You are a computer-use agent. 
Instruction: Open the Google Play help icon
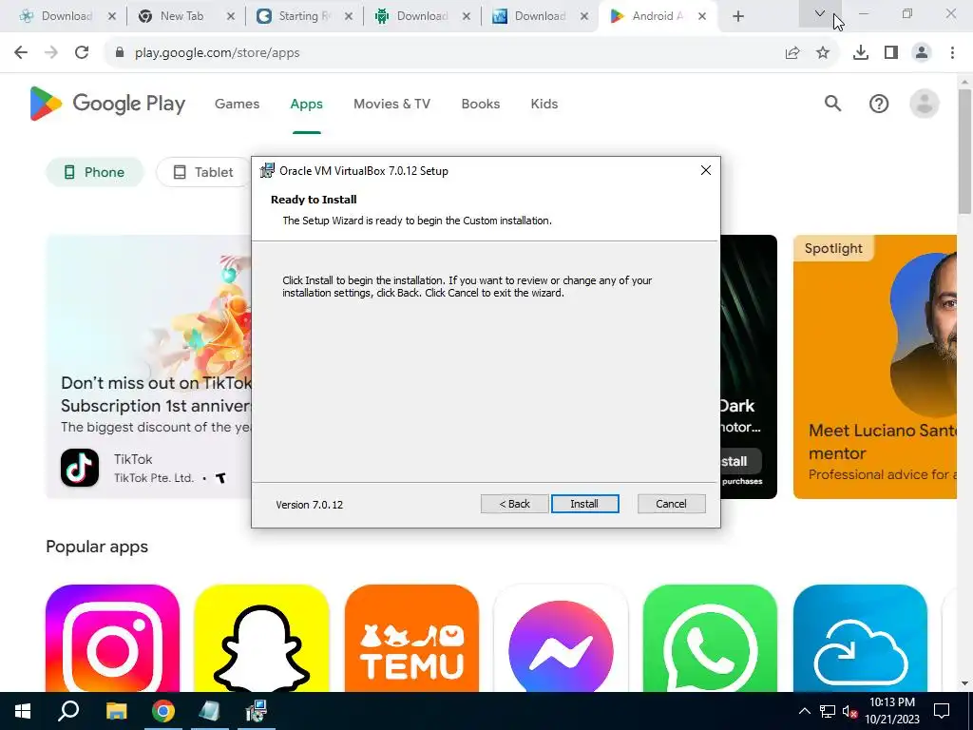[x=879, y=104]
